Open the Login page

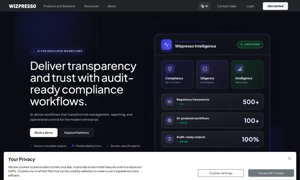pyautogui.click(x=250, y=6)
